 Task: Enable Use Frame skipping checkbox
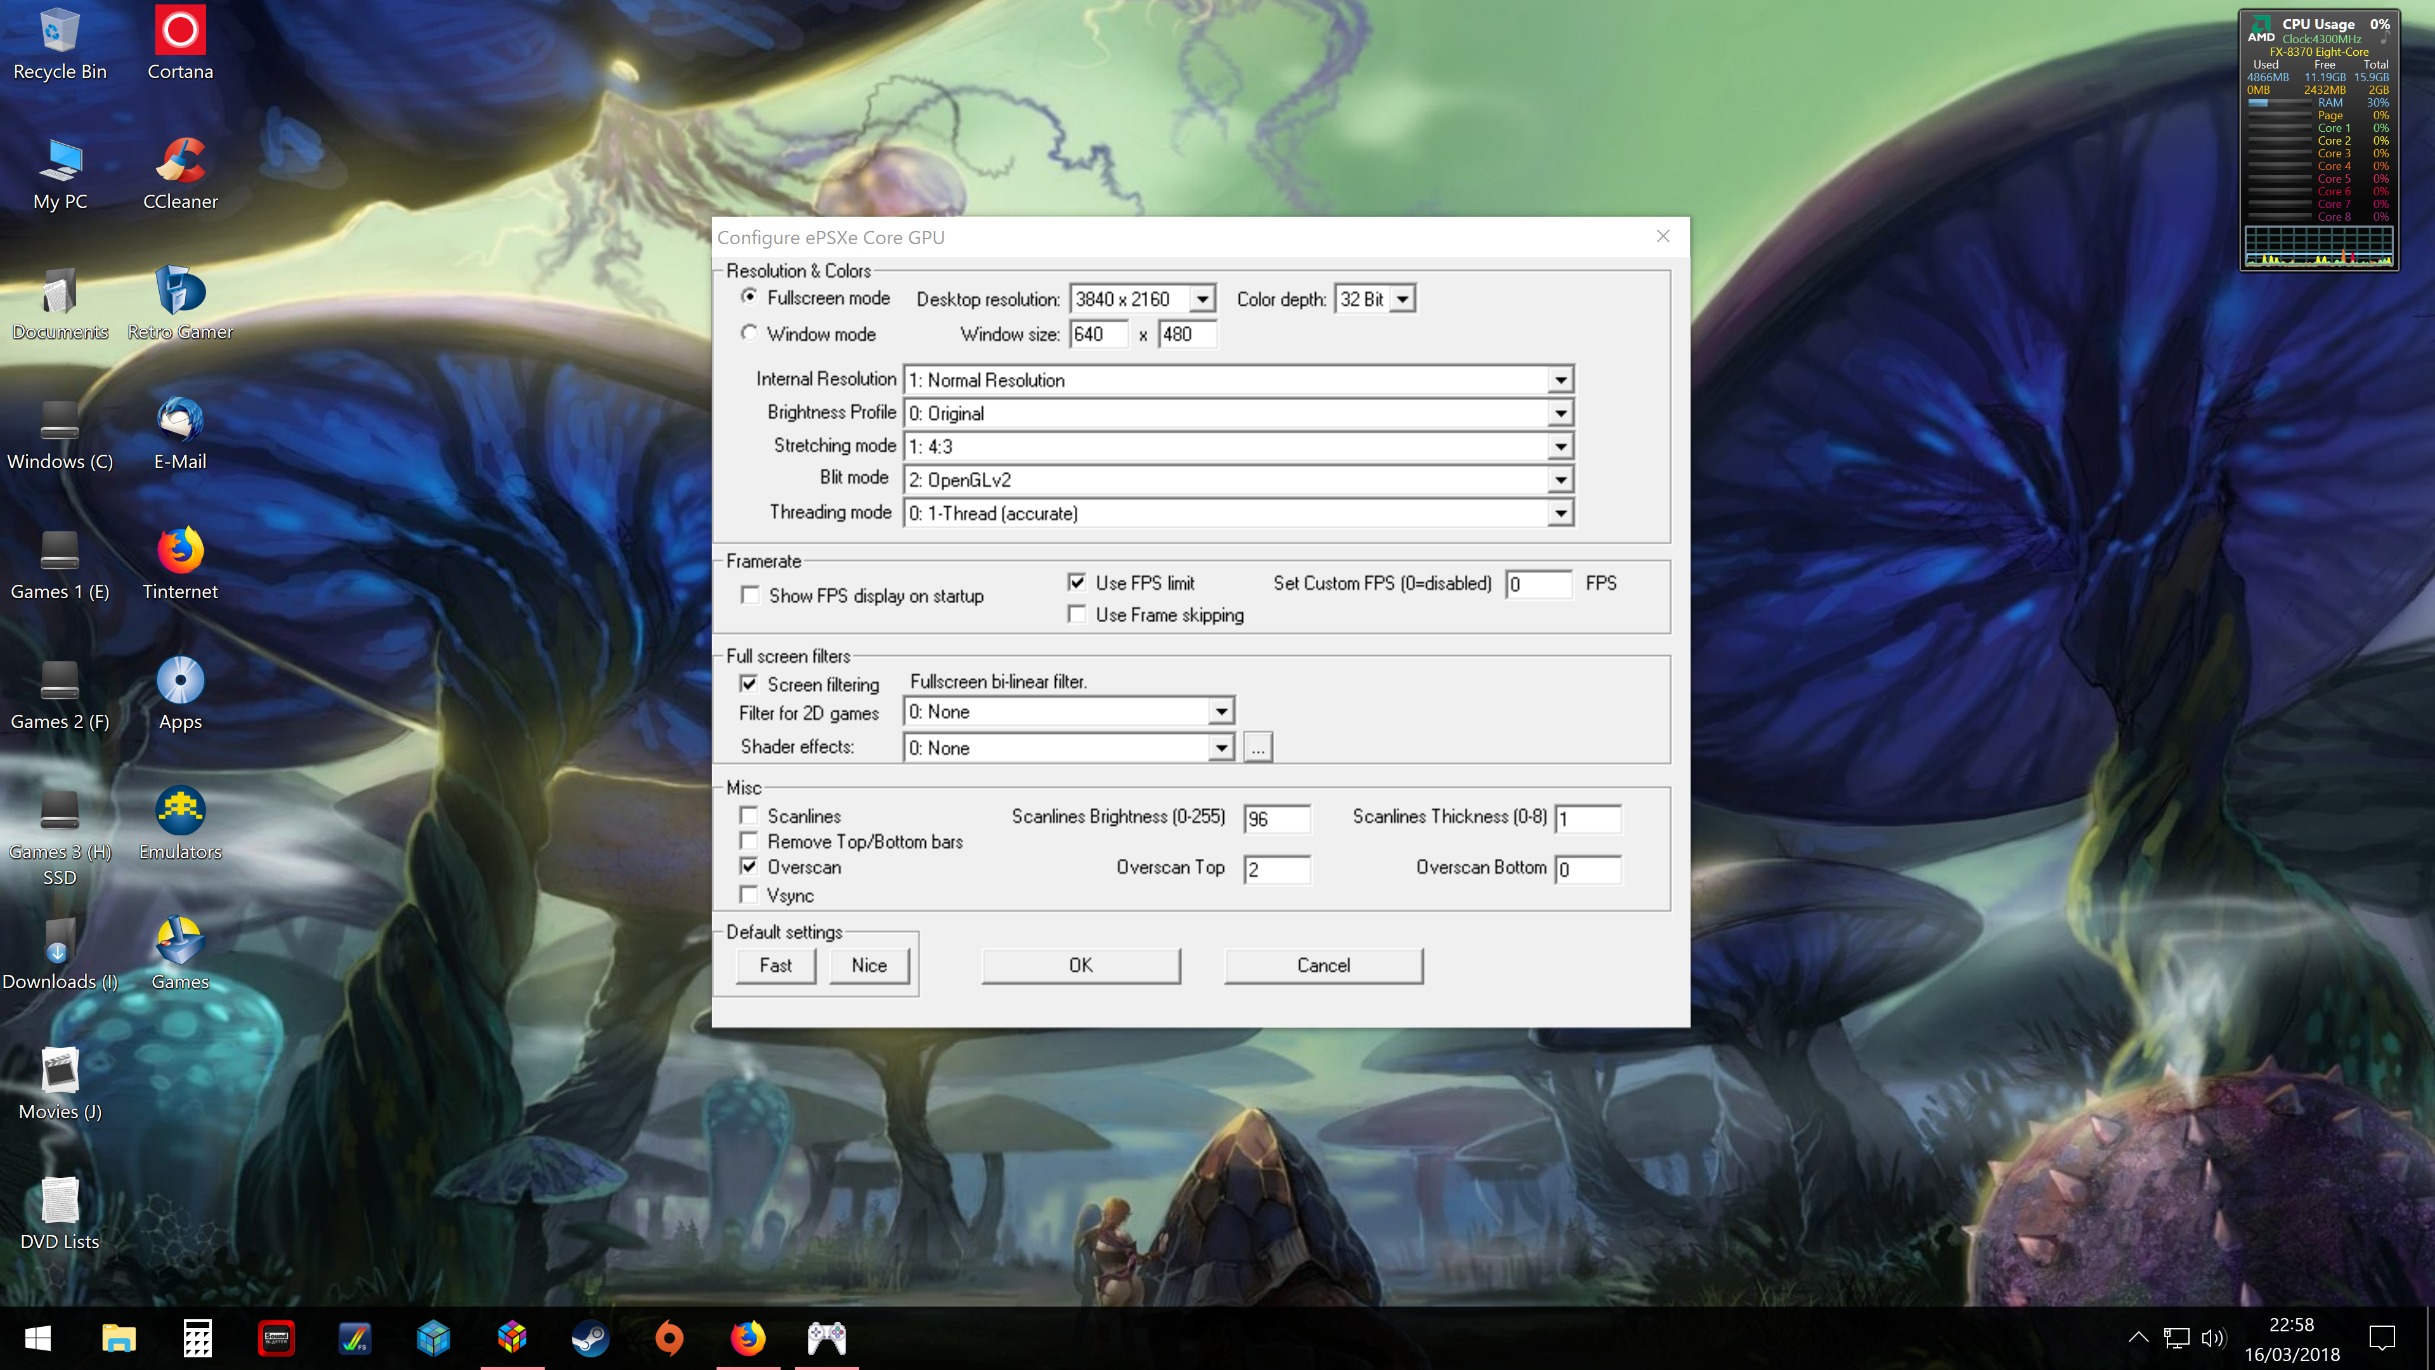pyautogui.click(x=1077, y=613)
